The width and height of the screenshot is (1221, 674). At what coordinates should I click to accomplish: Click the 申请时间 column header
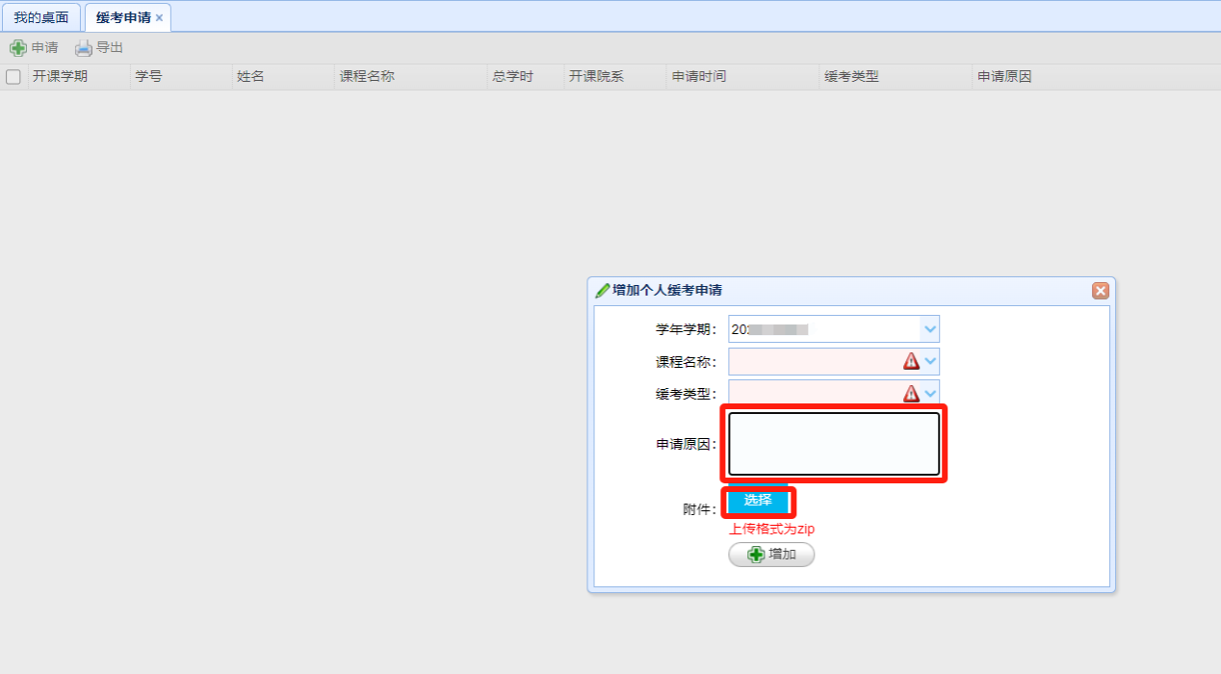[x=699, y=77]
